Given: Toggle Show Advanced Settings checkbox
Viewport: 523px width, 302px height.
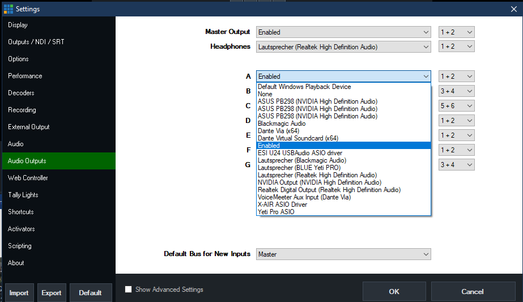Looking at the screenshot, I should click(129, 290).
